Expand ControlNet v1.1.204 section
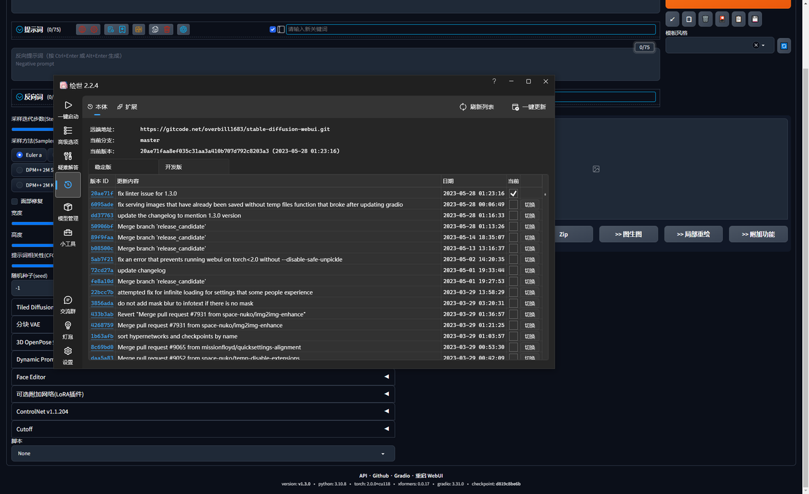The width and height of the screenshot is (809, 494). tap(203, 411)
